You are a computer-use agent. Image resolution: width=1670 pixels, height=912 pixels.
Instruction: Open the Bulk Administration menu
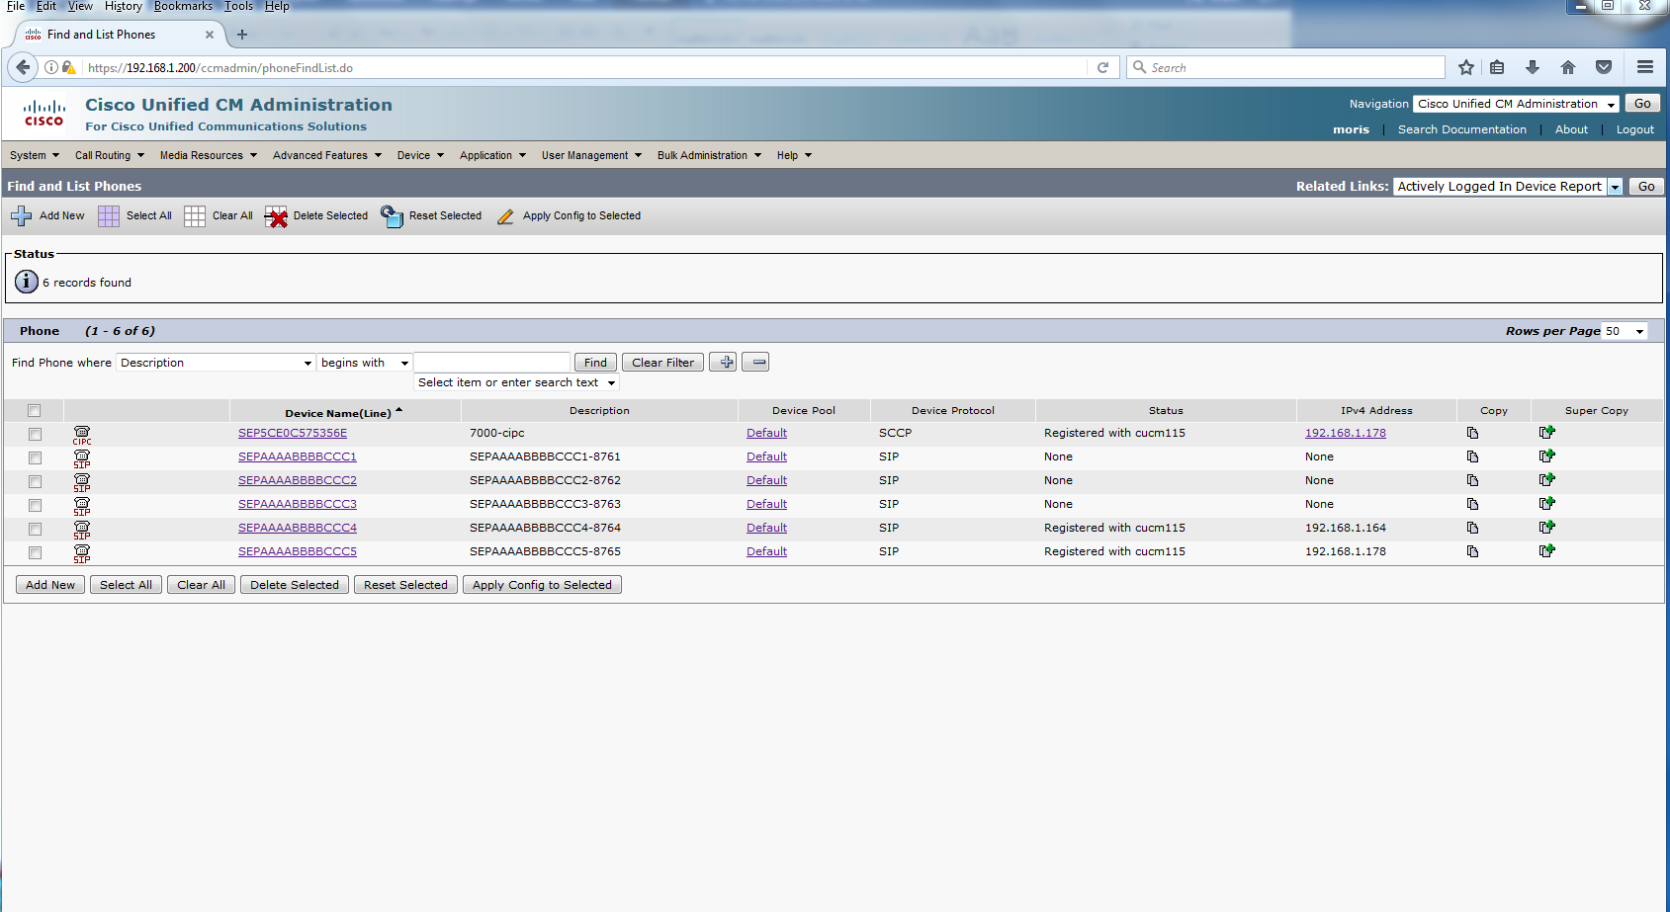pos(709,155)
